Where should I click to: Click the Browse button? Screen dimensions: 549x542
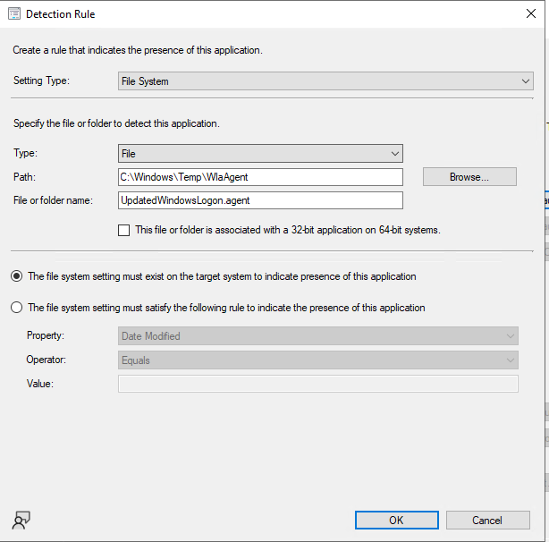pyautogui.click(x=469, y=177)
